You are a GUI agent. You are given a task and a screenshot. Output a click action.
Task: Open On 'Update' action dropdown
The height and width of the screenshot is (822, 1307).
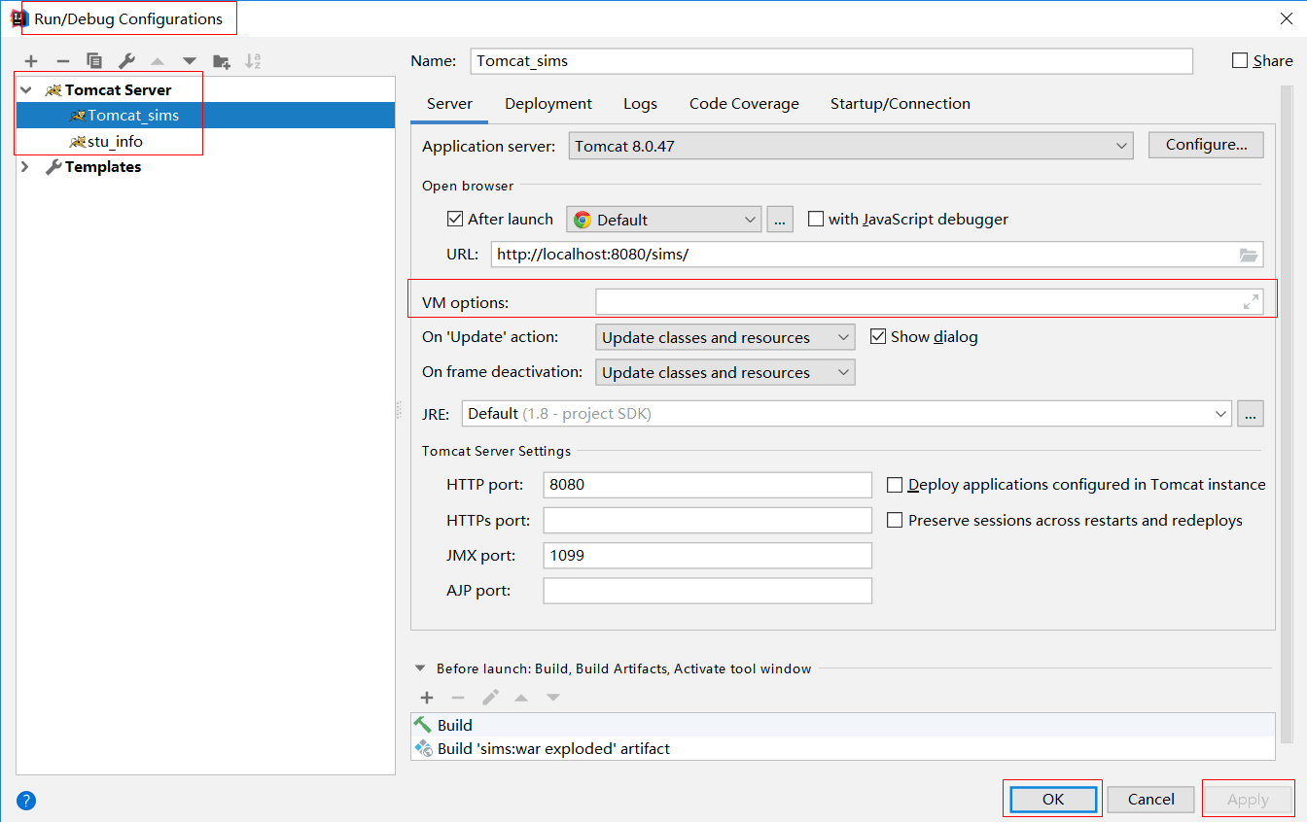(725, 337)
